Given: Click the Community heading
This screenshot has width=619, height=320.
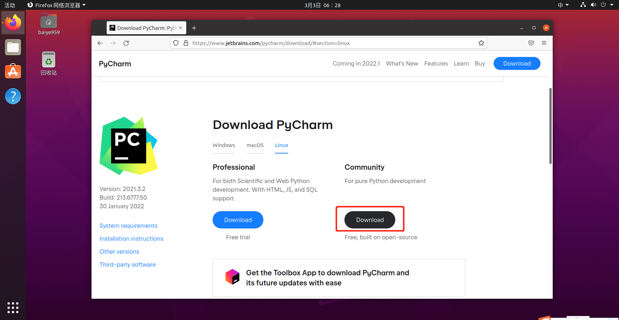Looking at the screenshot, I should coord(364,167).
